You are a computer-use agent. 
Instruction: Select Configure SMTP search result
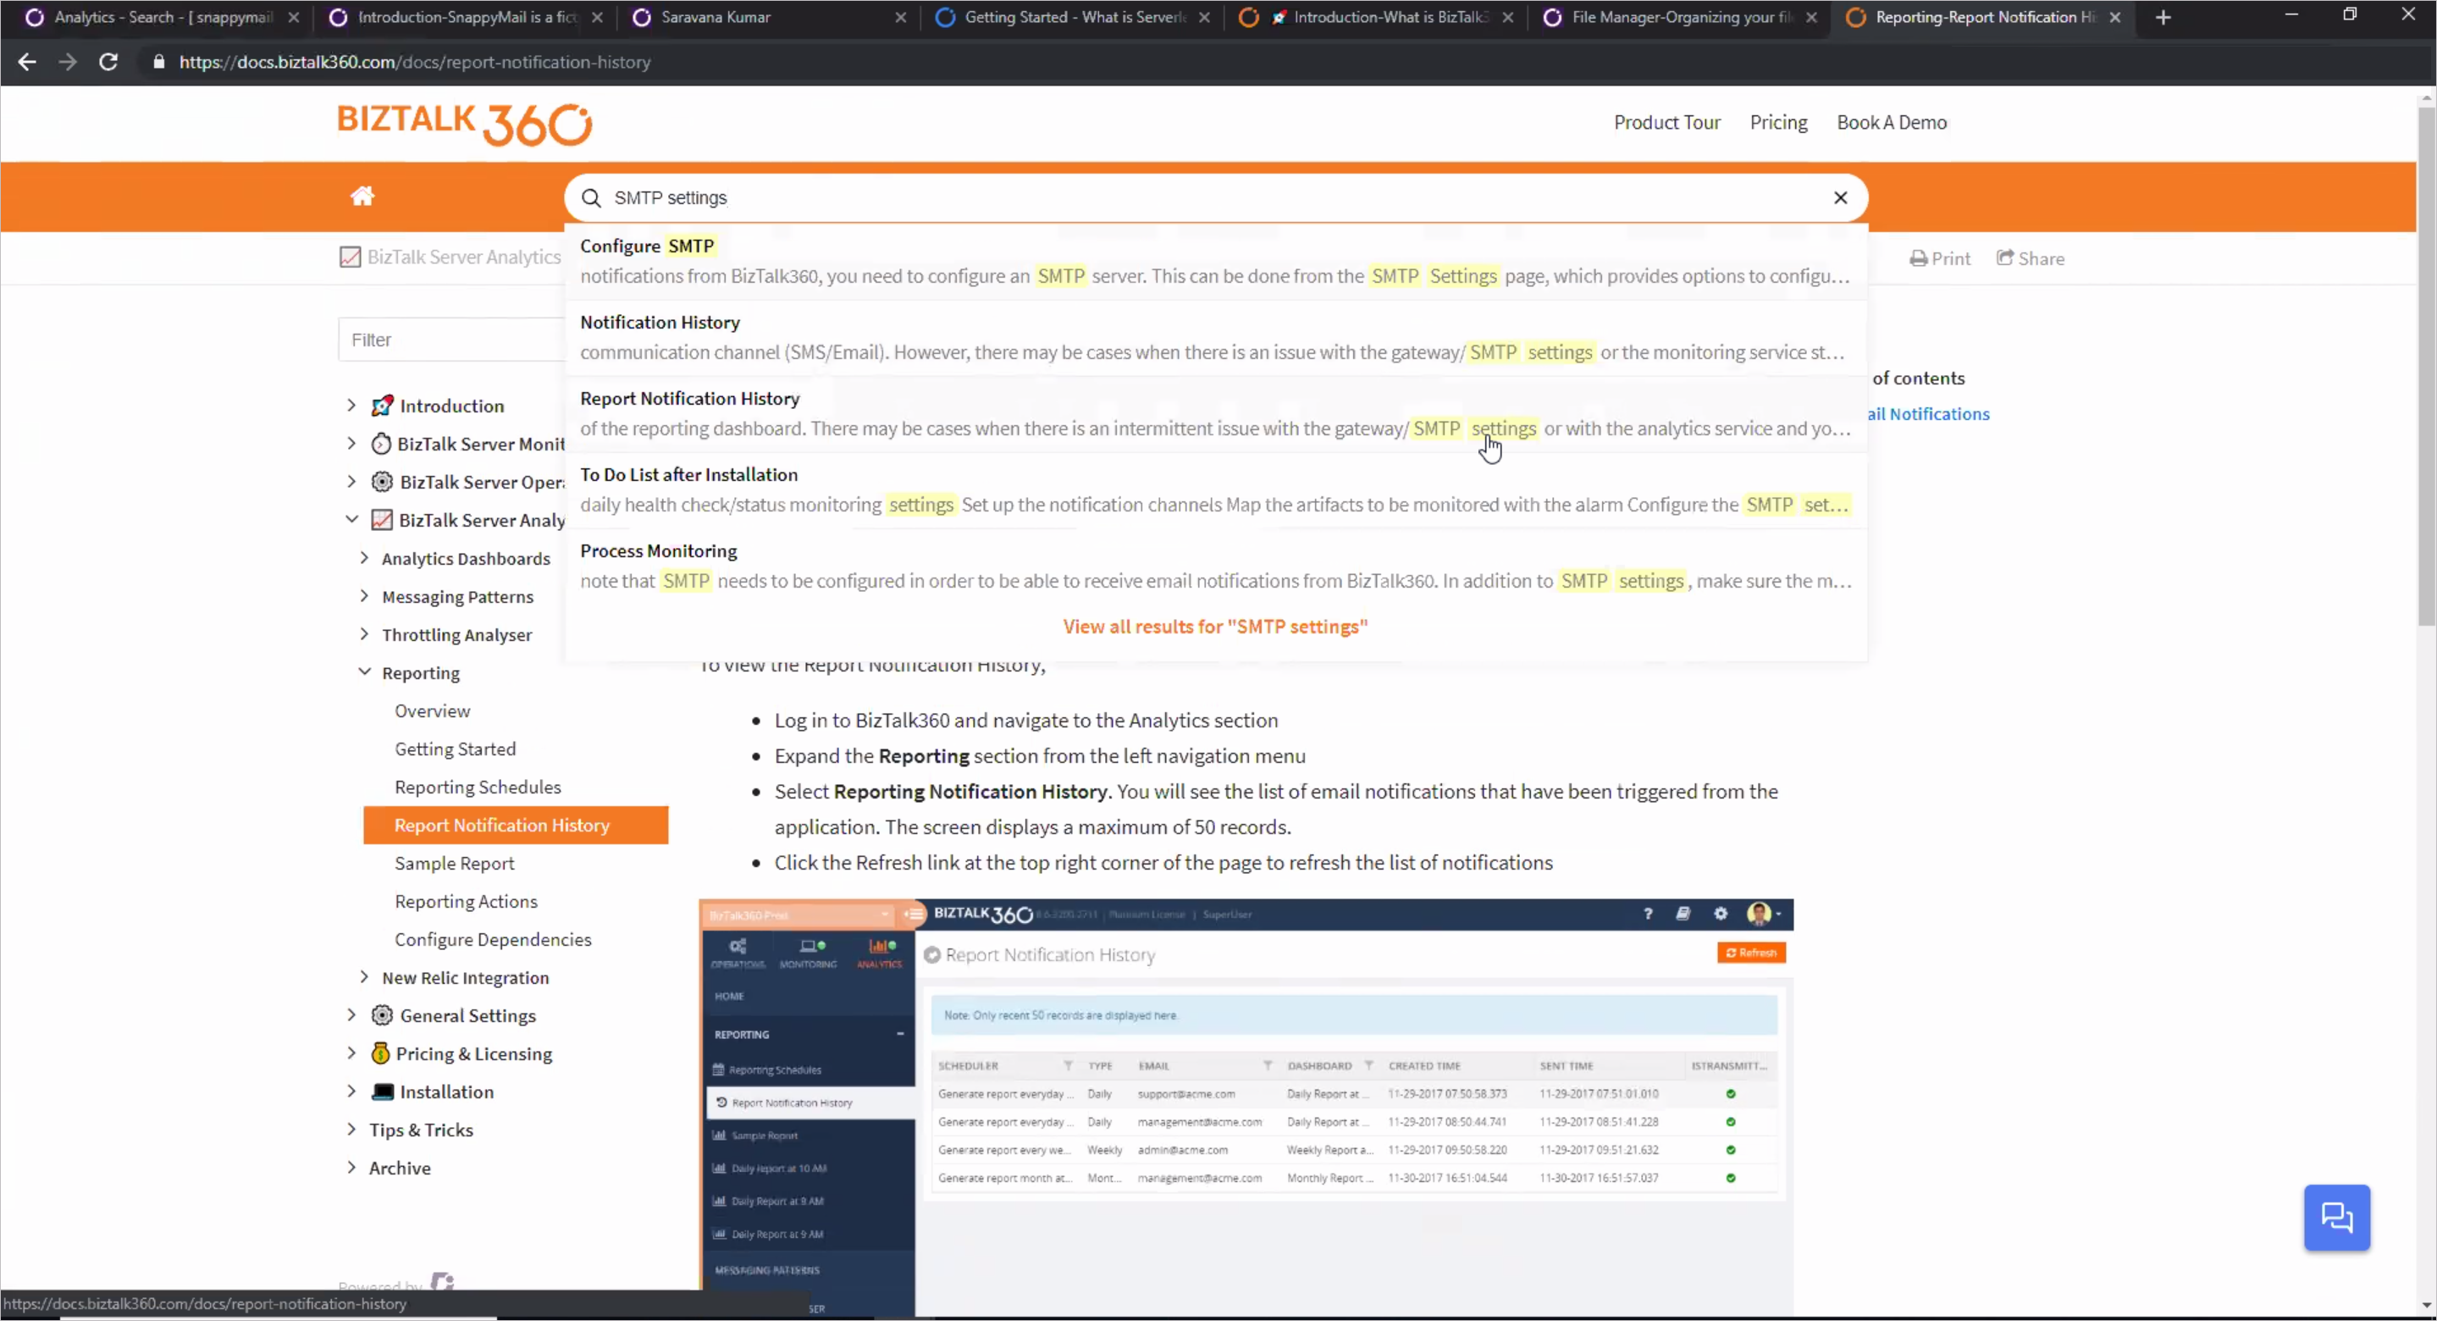click(648, 244)
